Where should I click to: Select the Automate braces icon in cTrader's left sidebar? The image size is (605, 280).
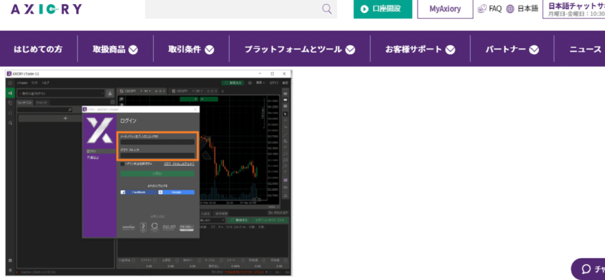pyautogui.click(x=10, y=113)
